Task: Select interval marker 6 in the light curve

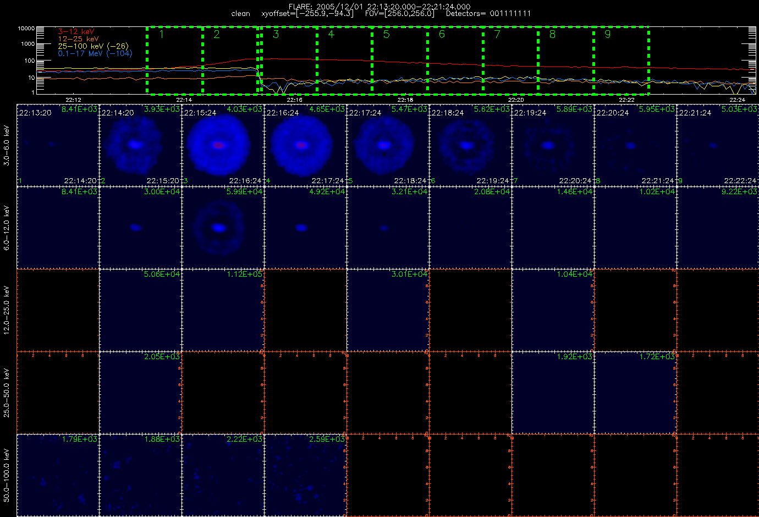Action: pos(442,34)
